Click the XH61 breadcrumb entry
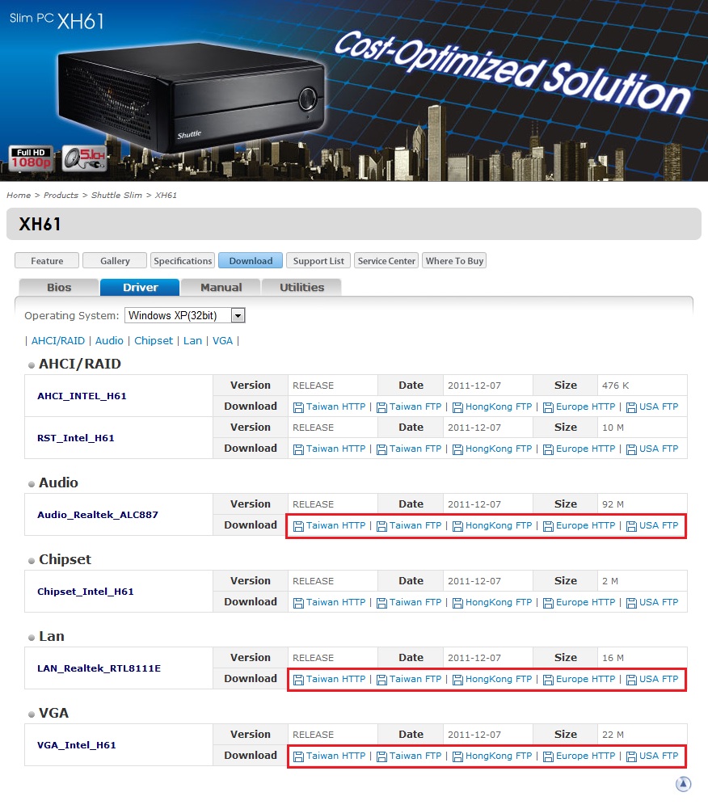Viewport: 708px width, 809px height. 166,195
